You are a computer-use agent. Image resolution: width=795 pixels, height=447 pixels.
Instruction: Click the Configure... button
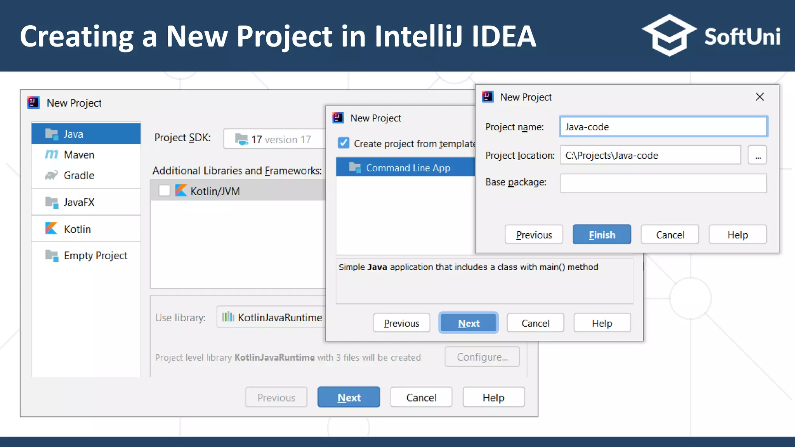(482, 357)
